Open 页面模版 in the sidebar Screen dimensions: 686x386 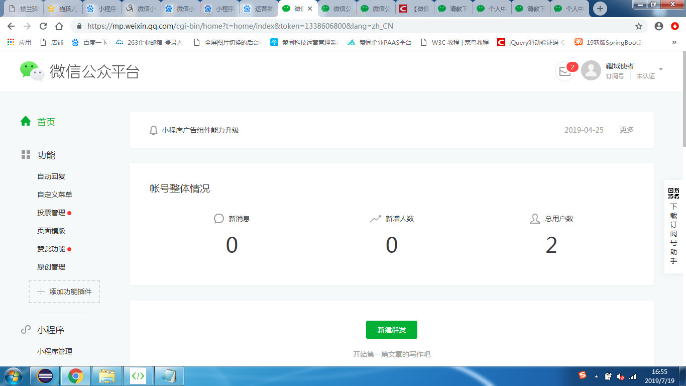point(51,231)
